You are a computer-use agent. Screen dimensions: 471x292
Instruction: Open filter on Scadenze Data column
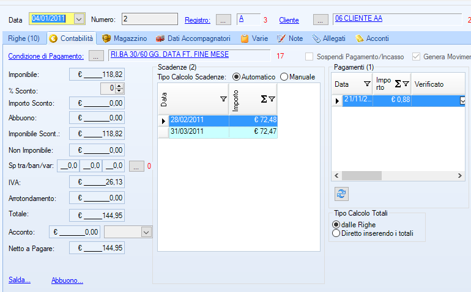click(x=223, y=98)
